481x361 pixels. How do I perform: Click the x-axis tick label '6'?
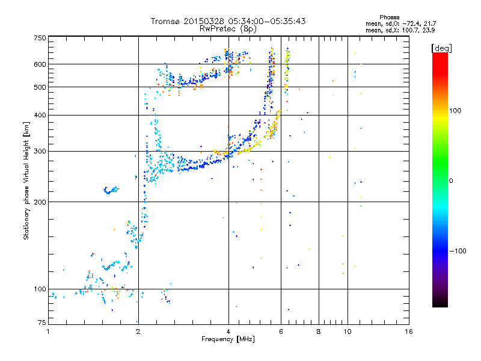281,332
